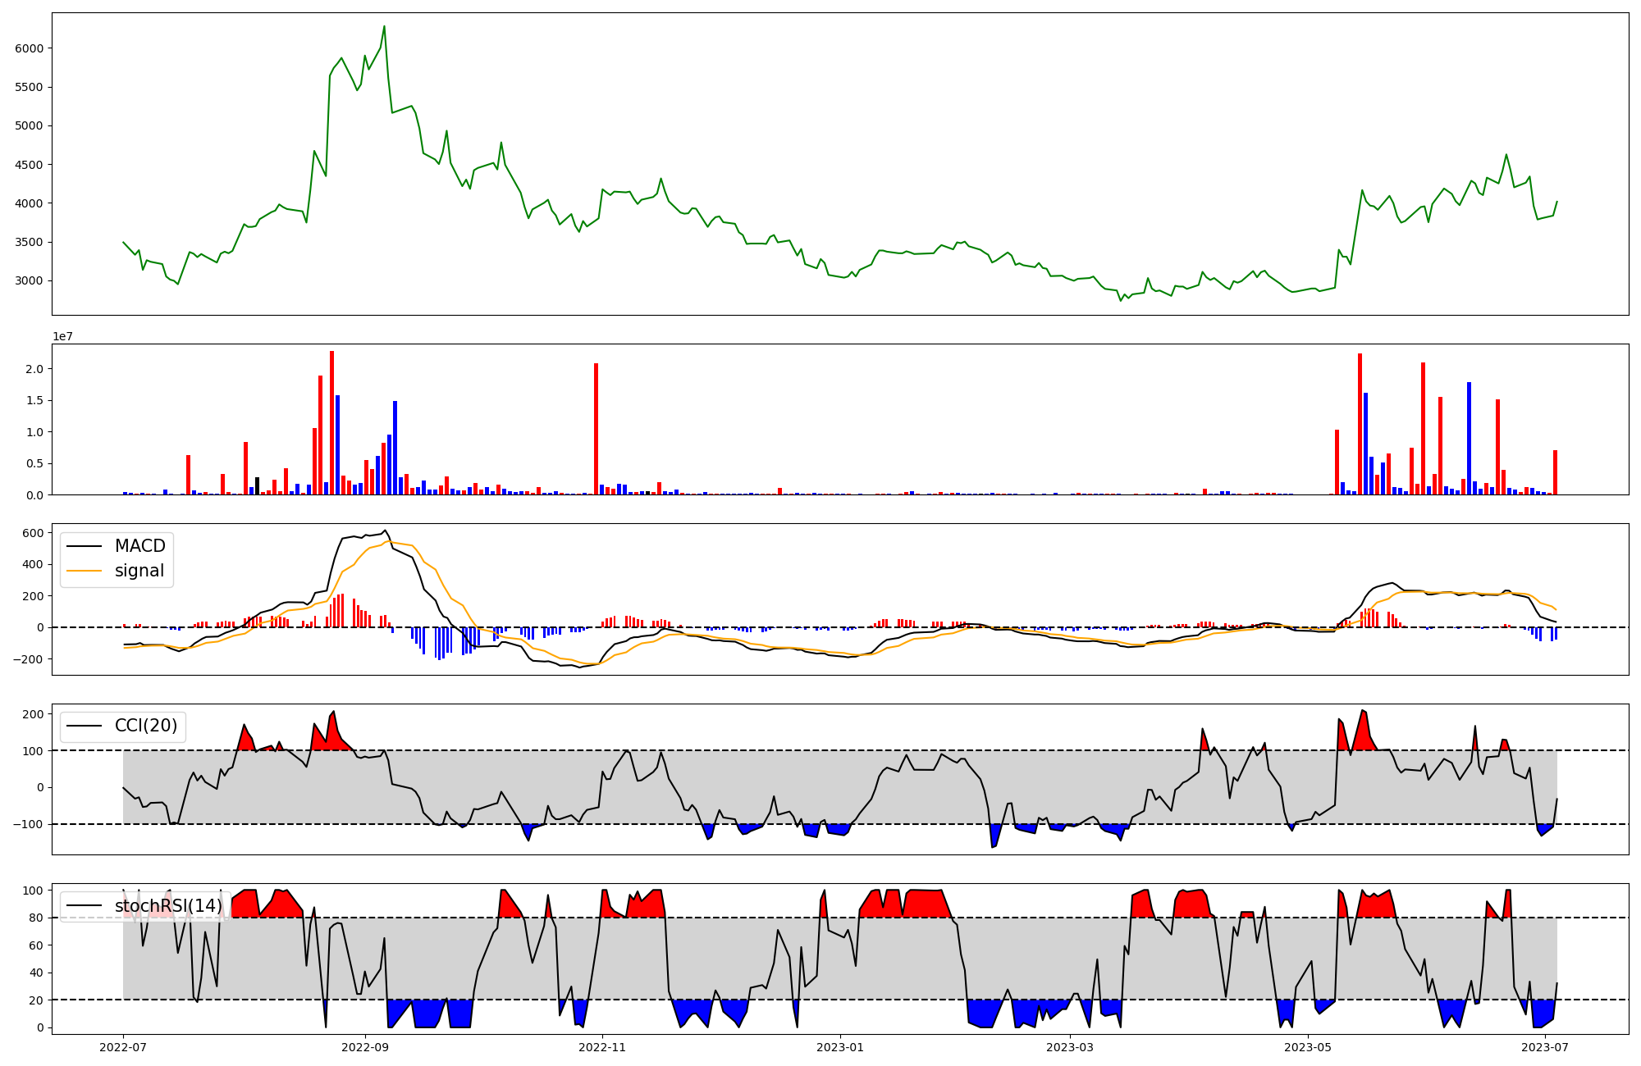Click the 200 tick on CCI axis

[32, 714]
